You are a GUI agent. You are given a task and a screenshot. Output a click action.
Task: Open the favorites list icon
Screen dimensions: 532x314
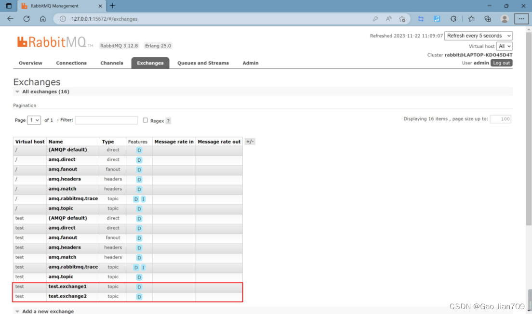pyautogui.click(x=471, y=19)
